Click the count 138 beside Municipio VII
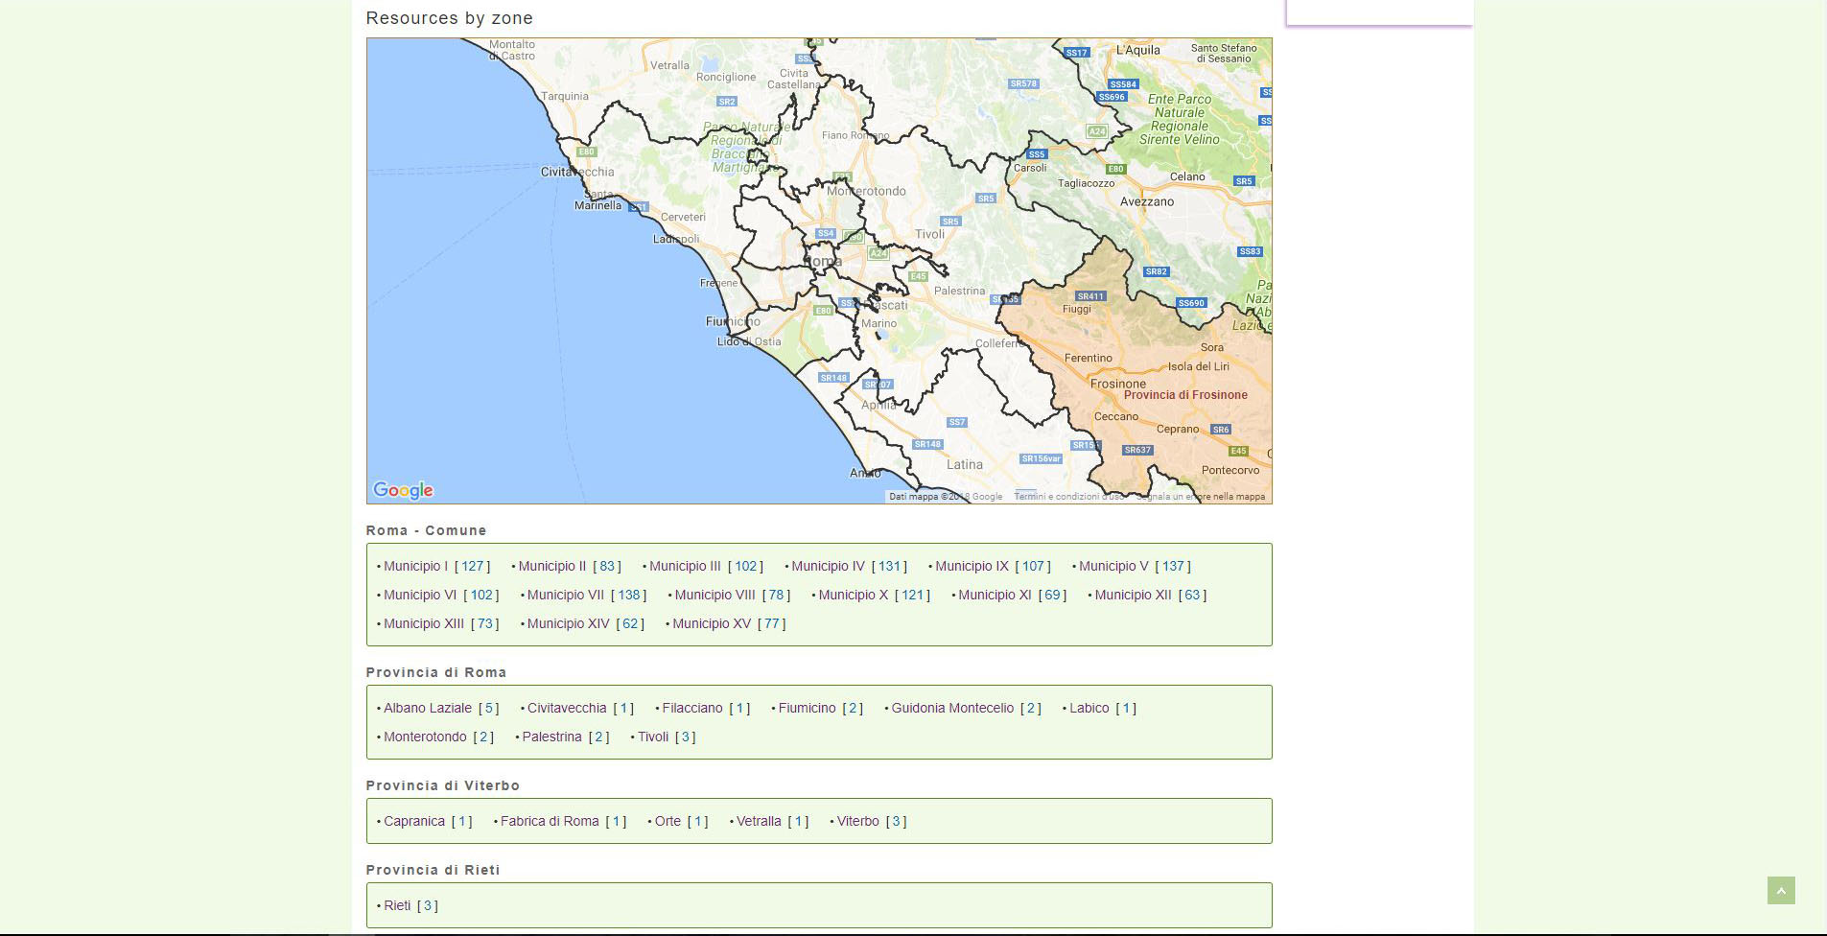The image size is (1827, 936). pos(629,595)
